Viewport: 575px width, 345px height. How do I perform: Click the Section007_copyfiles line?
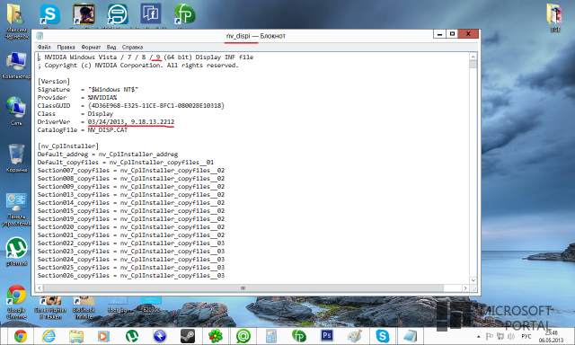pos(131,170)
